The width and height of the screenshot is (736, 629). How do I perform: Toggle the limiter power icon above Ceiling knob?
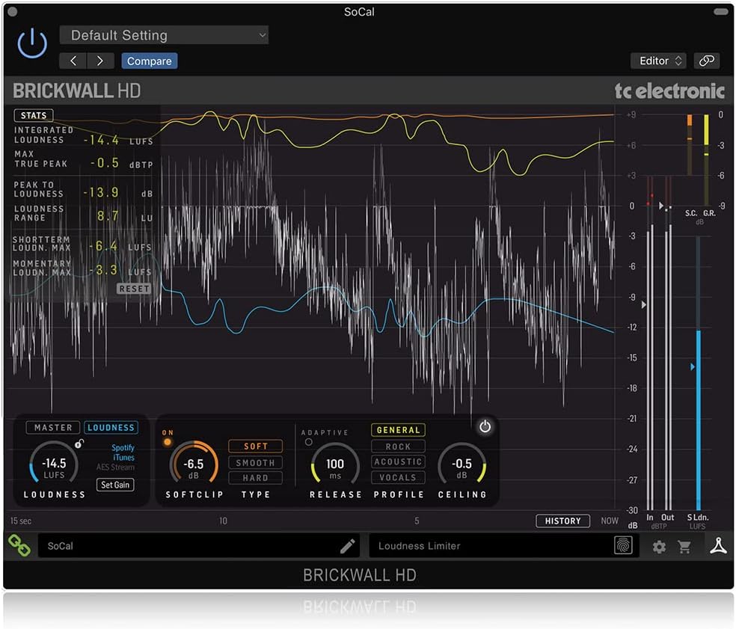(485, 426)
